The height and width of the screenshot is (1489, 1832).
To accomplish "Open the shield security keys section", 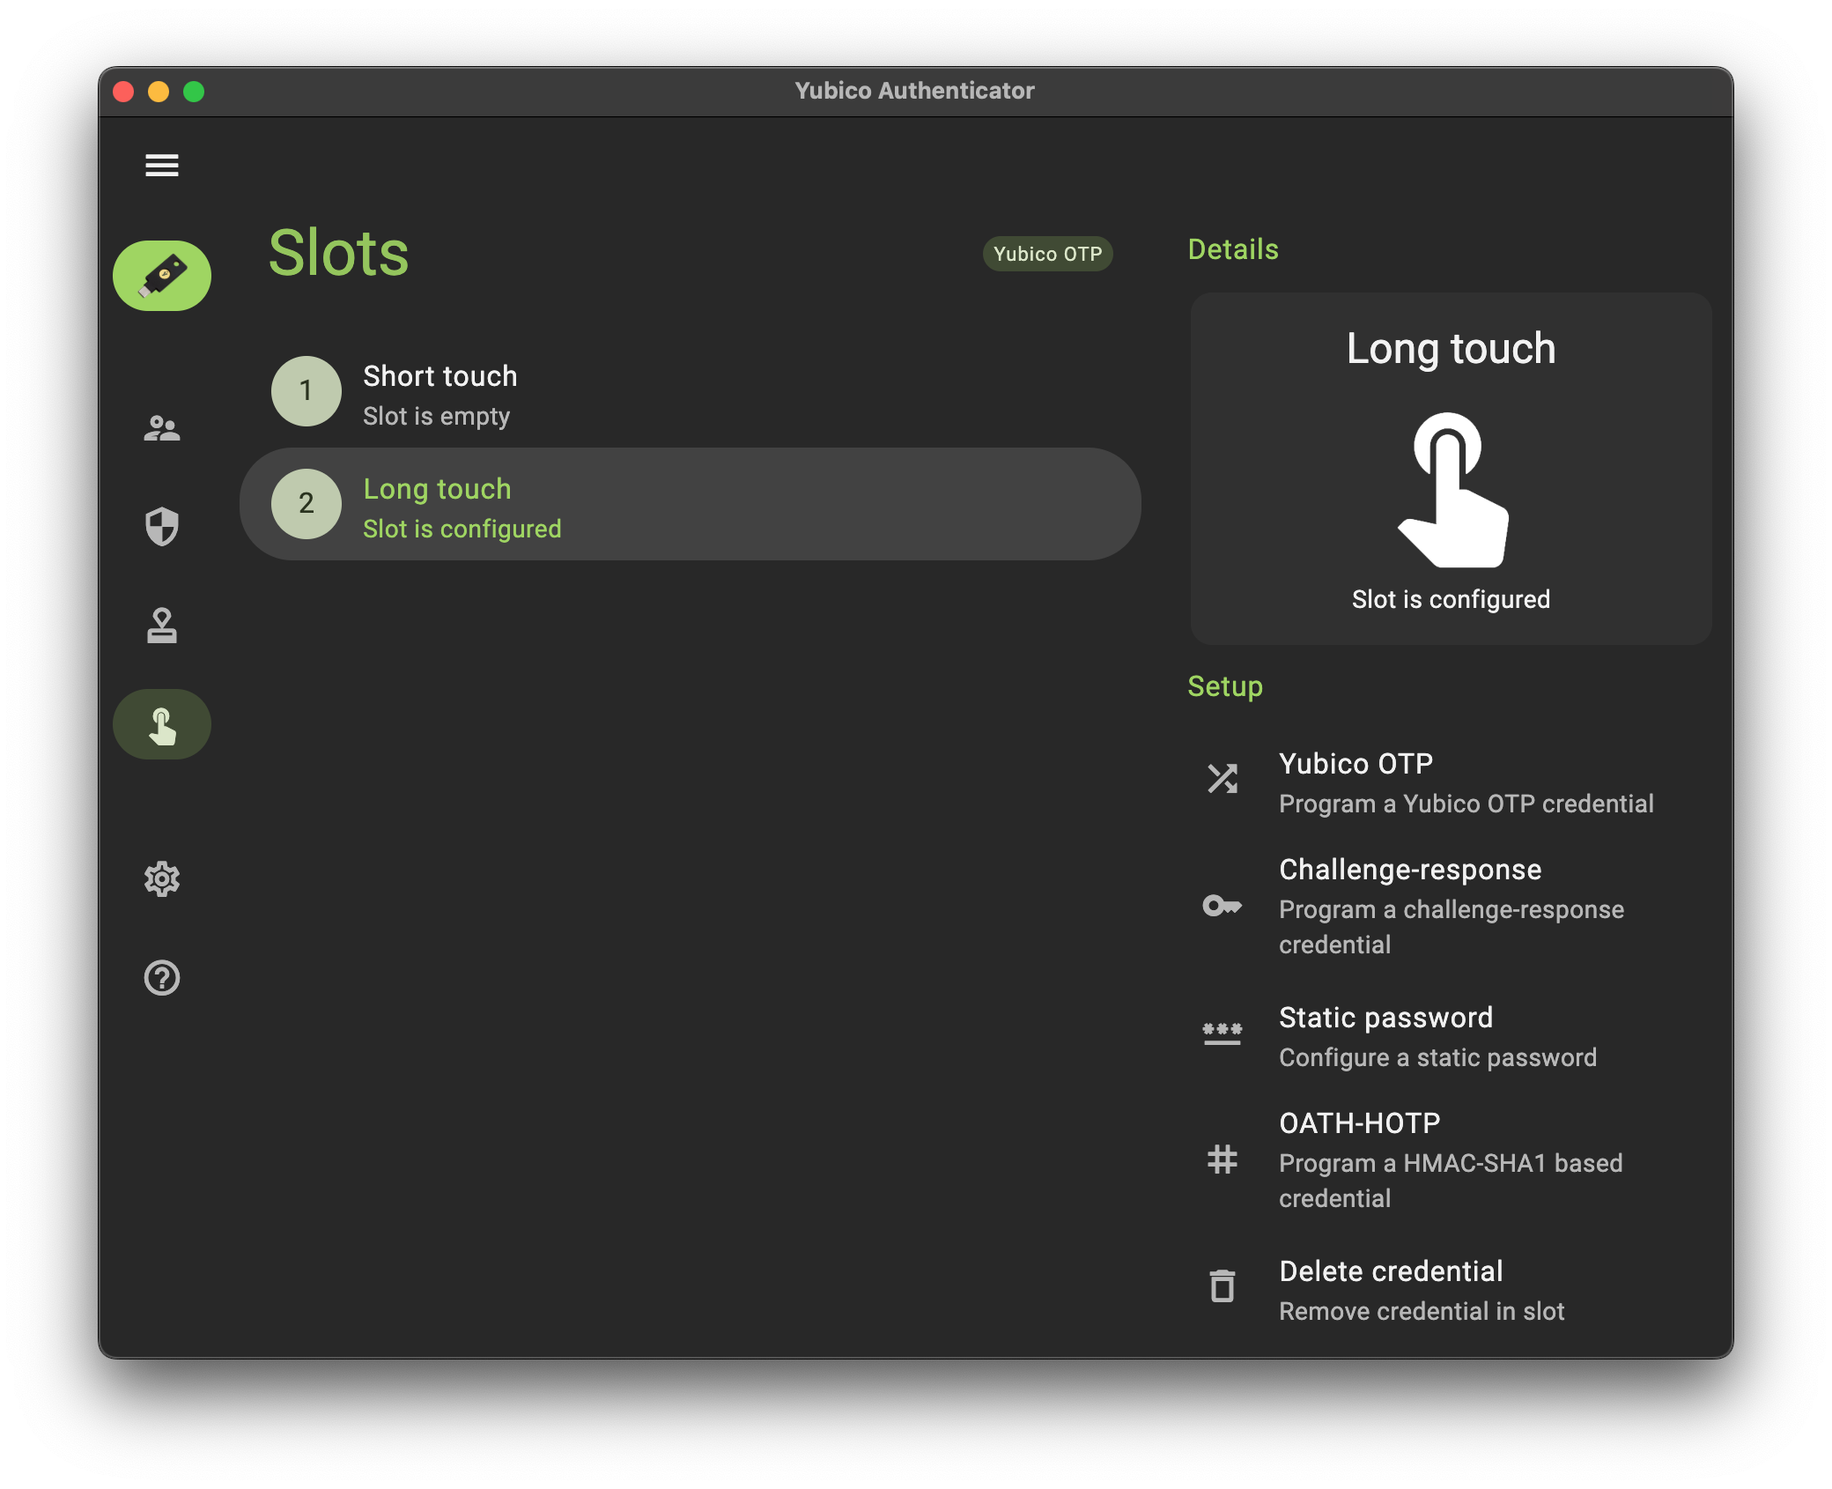I will click(162, 527).
